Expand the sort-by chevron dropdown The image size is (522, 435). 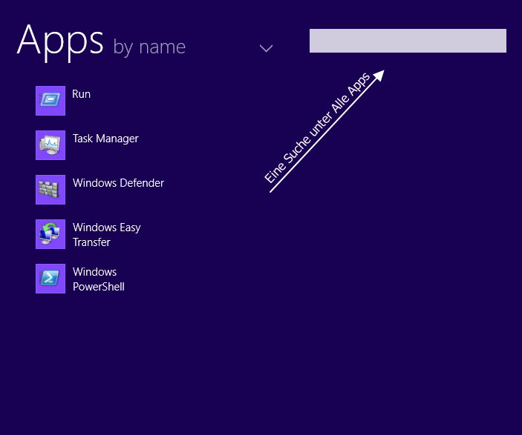coord(266,48)
